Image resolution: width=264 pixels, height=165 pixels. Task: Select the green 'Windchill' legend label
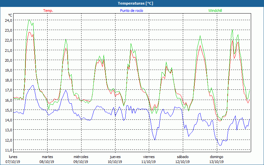215,11
